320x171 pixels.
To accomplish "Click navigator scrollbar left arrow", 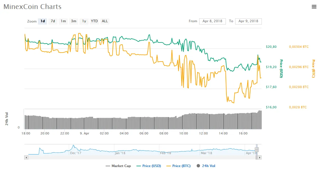I will point(26,157).
